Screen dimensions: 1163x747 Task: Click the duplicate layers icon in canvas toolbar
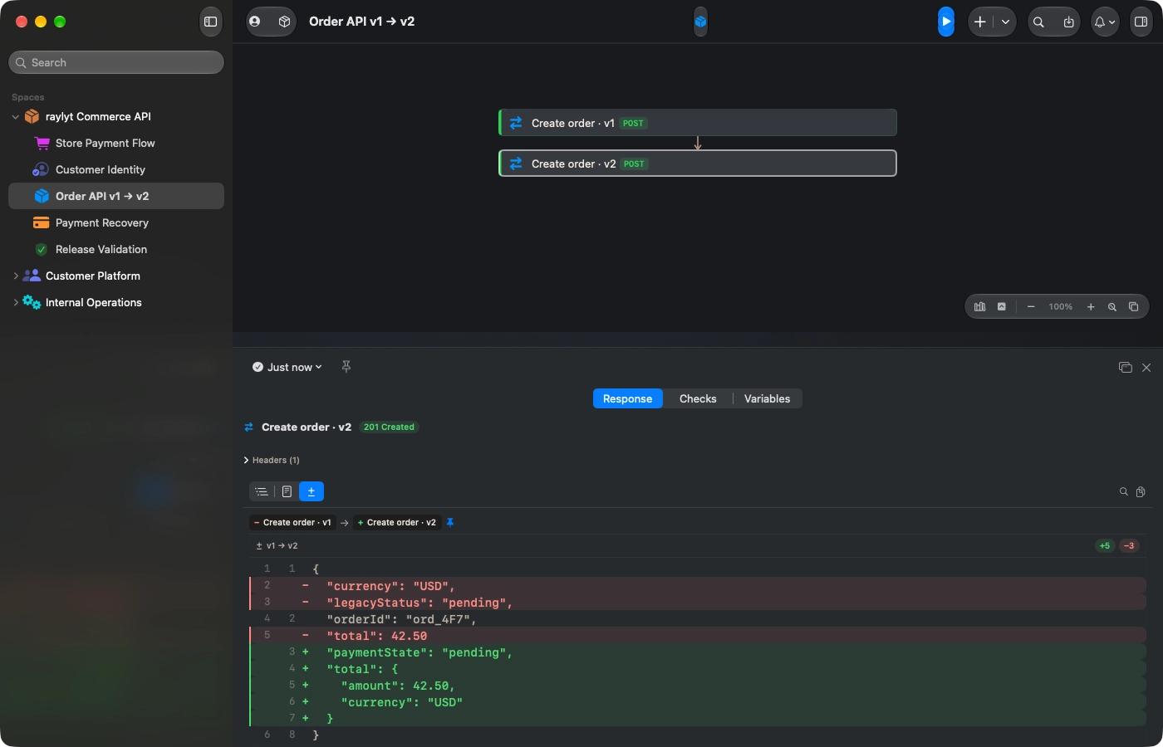(1133, 307)
